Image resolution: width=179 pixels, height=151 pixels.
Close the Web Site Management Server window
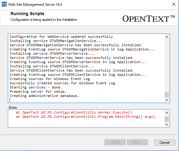[x=174, y=4]
